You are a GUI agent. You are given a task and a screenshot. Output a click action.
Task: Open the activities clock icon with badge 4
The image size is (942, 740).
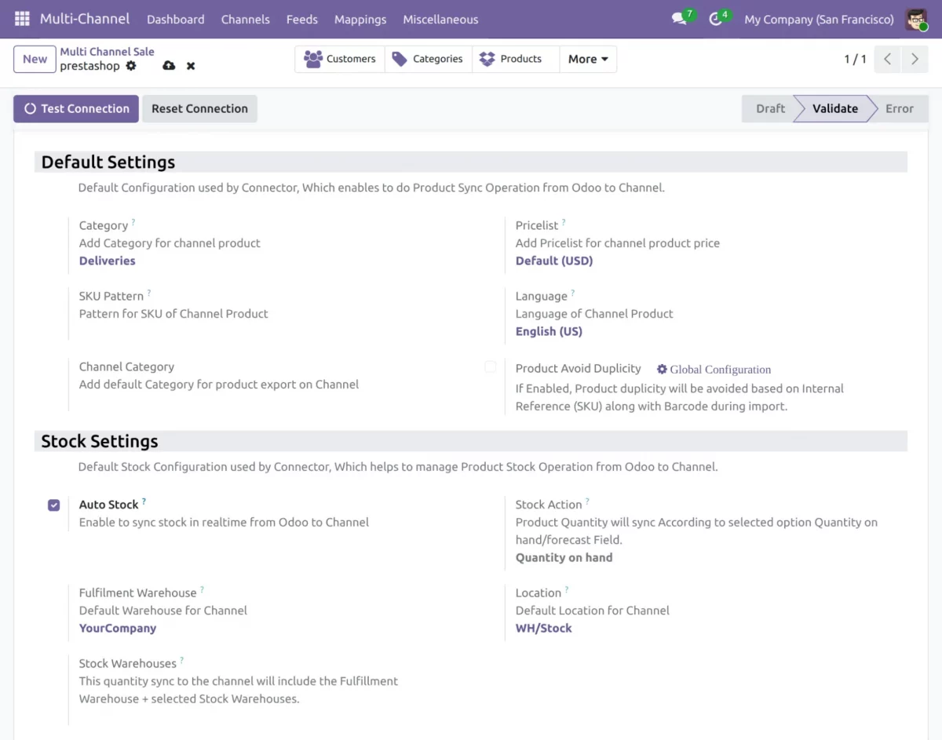click(715, 19)
